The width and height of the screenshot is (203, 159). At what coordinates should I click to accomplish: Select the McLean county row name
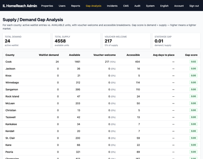10,103
